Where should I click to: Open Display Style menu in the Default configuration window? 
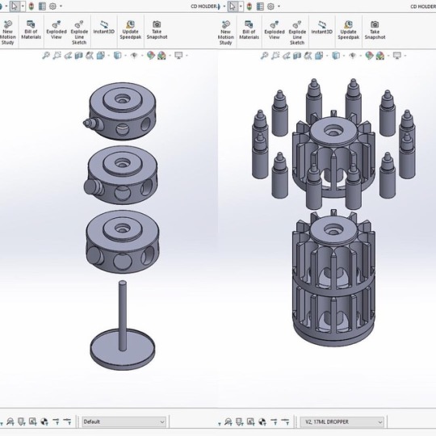[118, 56]
